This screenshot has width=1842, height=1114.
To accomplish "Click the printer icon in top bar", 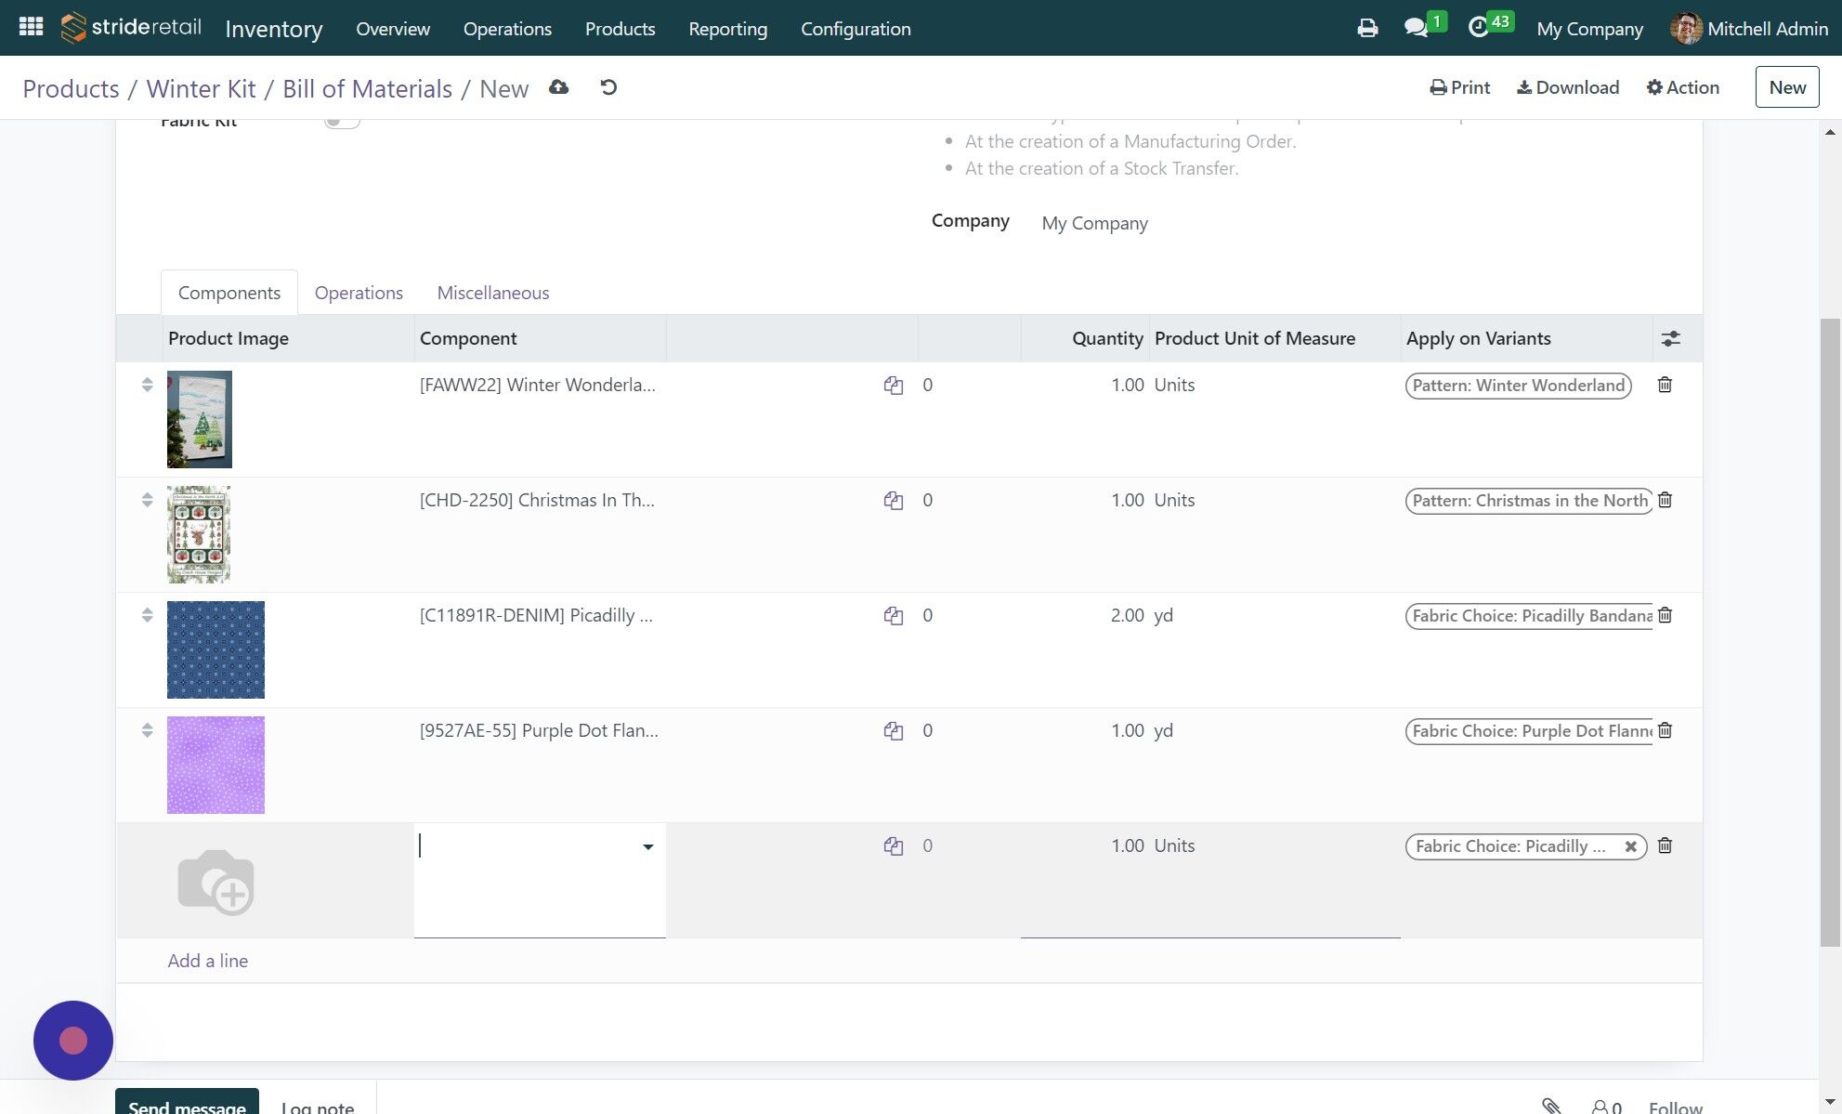I will click(x=1367, y=28).
